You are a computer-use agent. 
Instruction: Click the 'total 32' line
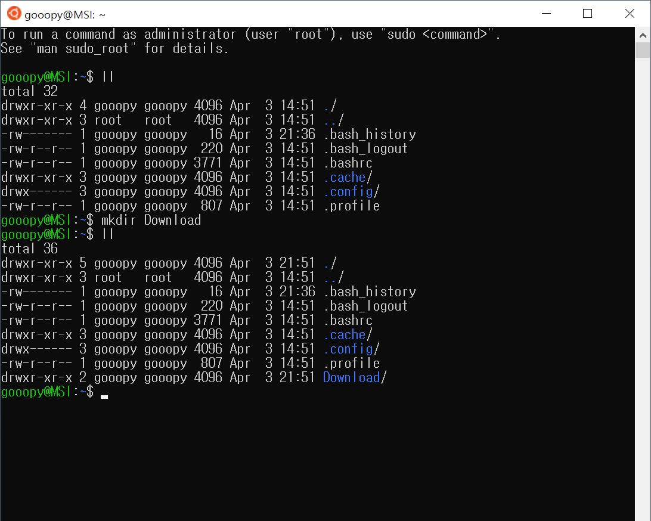click(29, 91)
